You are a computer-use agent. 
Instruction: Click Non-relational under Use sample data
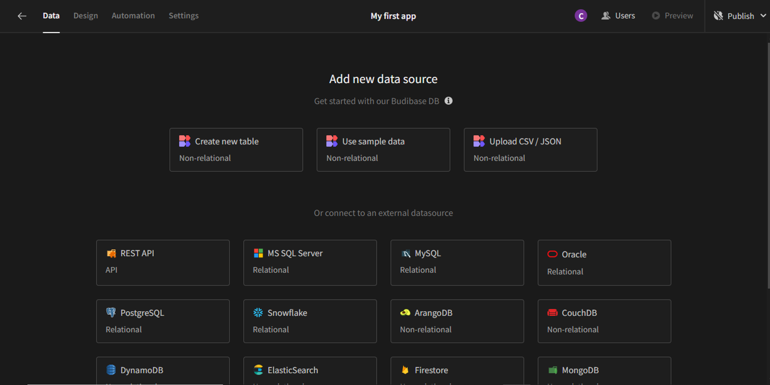(352, 158)
